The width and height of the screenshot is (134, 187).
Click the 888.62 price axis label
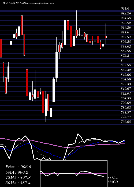click(x=126, y=46)
